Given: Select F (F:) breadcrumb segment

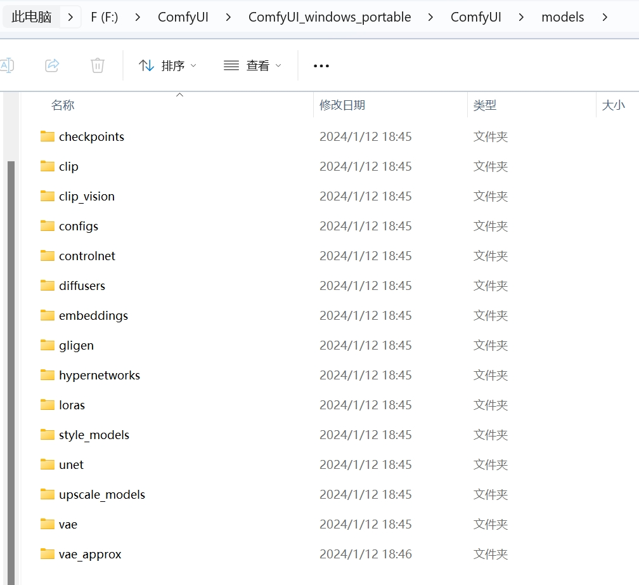Looking at the screenshot, I should (105, 16).
